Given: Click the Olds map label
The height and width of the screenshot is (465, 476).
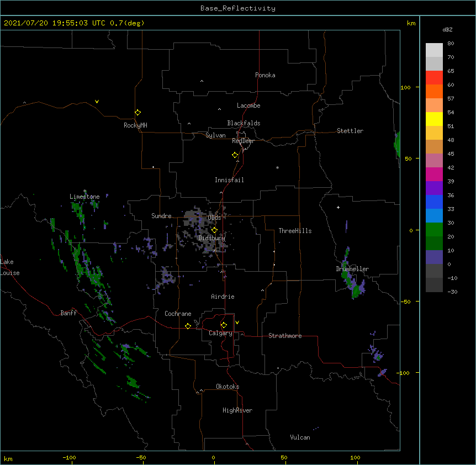Looking at the screenshot, I should tap(214, 218).
